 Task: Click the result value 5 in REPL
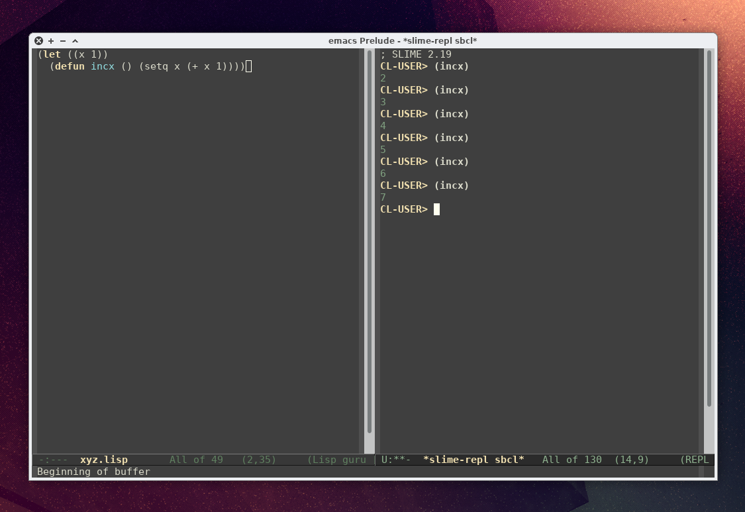(383, 149)
